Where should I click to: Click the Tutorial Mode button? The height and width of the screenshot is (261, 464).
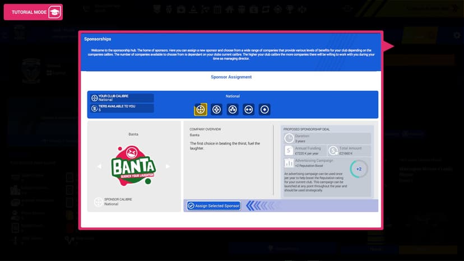coord(33,12)
